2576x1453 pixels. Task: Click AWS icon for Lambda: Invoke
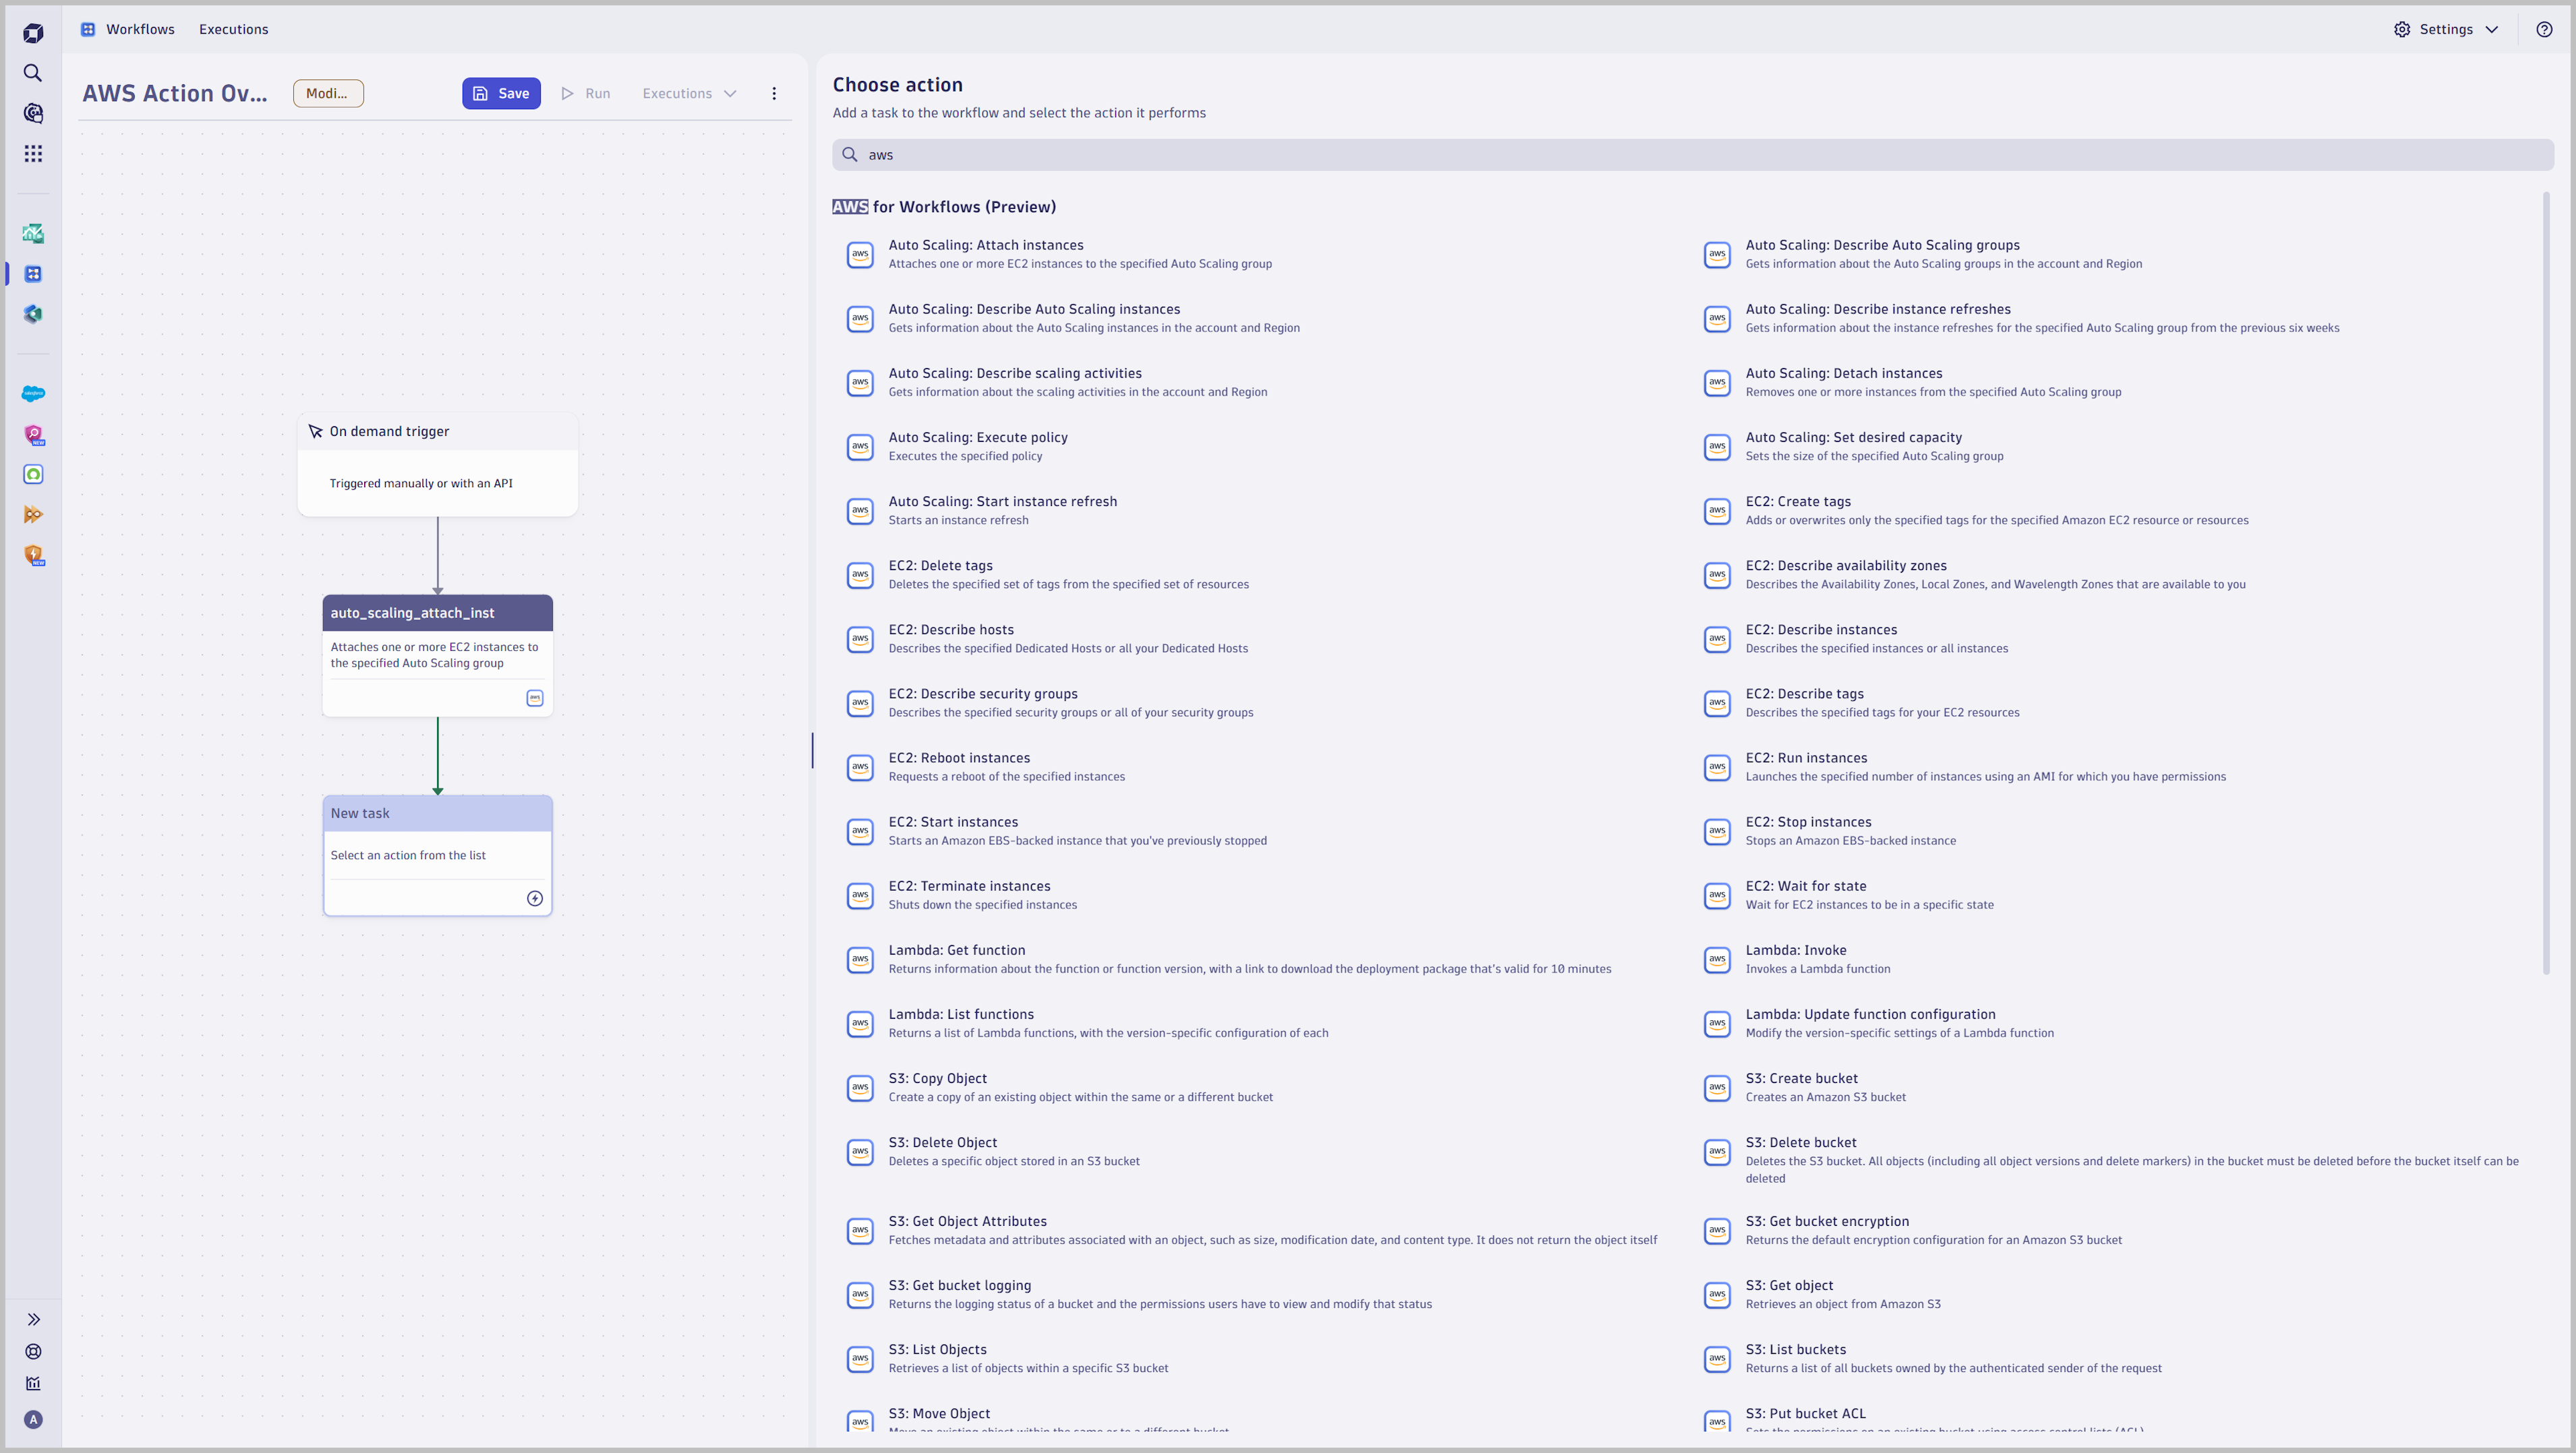point(1717,959)
